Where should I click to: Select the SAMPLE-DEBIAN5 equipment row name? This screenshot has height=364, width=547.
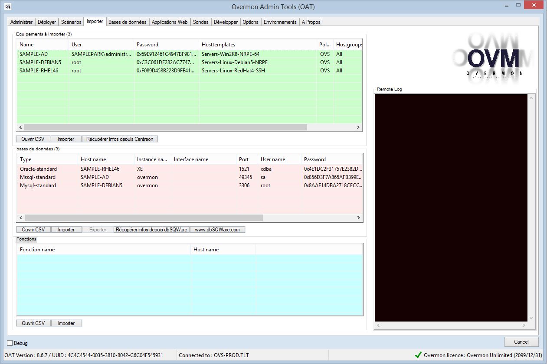(40, 62)
